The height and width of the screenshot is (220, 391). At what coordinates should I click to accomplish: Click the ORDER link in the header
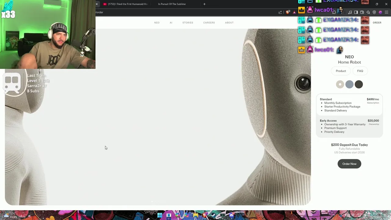pos(377,23)
